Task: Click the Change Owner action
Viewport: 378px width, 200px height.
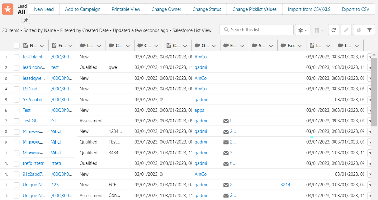Action: coord(166,9)
